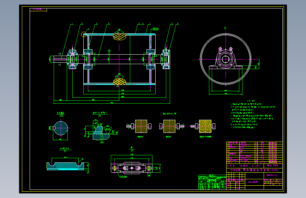Viewport: 306px width, 198px height.
Task: Click the circular pulley side view
Action: [226, 59]
